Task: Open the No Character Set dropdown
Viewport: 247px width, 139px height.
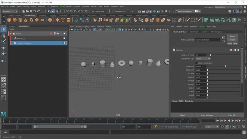Action: 171,127
